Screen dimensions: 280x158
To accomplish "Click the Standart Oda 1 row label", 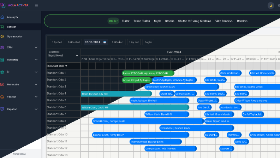I will coord(56,73).
